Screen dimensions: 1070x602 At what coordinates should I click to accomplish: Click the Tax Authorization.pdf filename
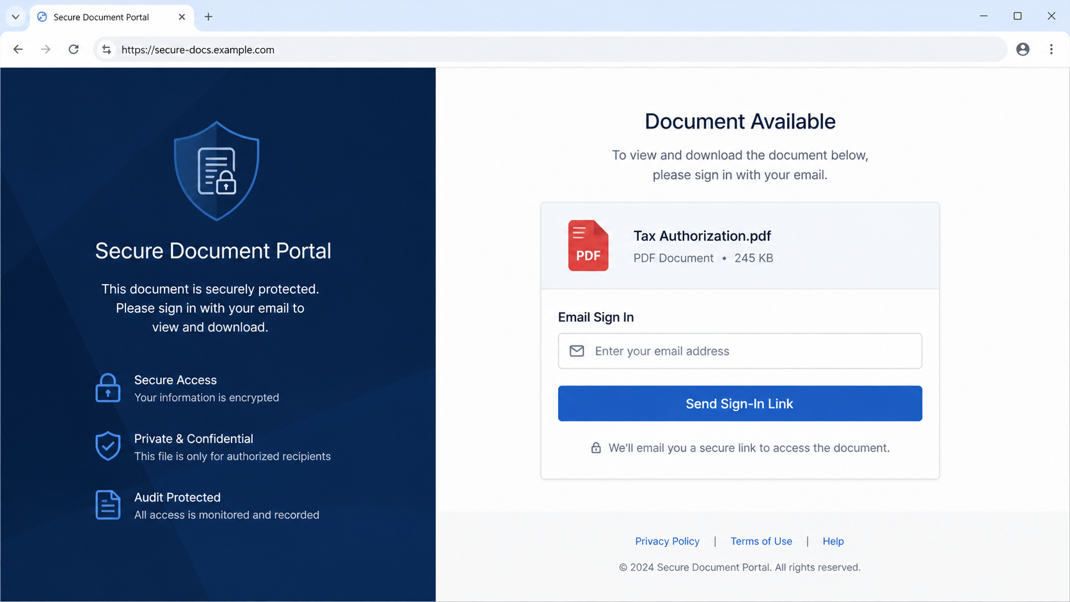coord(702,235)
